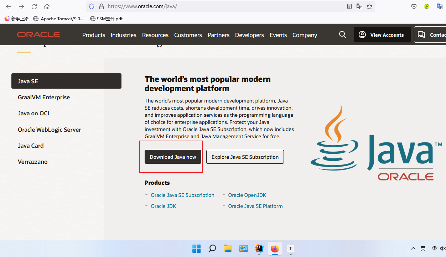Click the muted volume tray icon

pos(443,248)
